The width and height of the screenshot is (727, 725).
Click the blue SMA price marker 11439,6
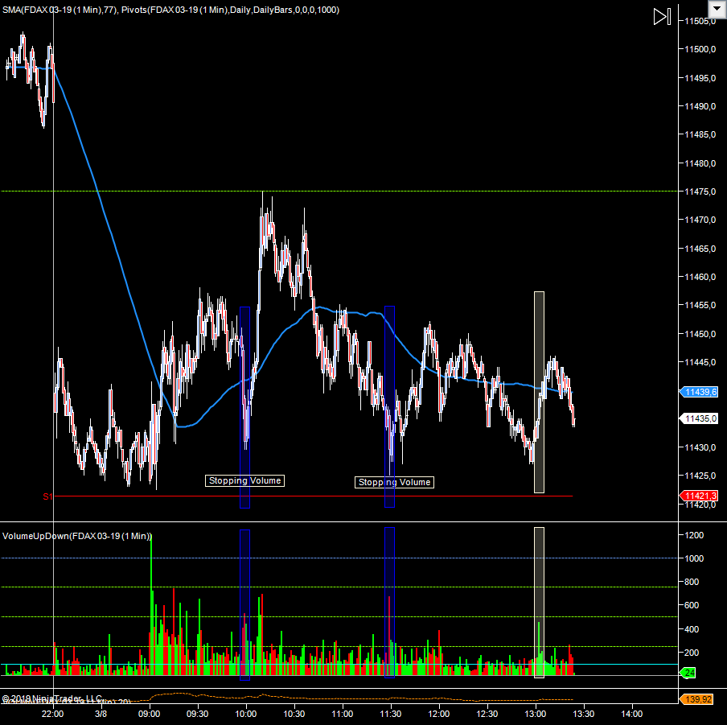click(699, 392)
